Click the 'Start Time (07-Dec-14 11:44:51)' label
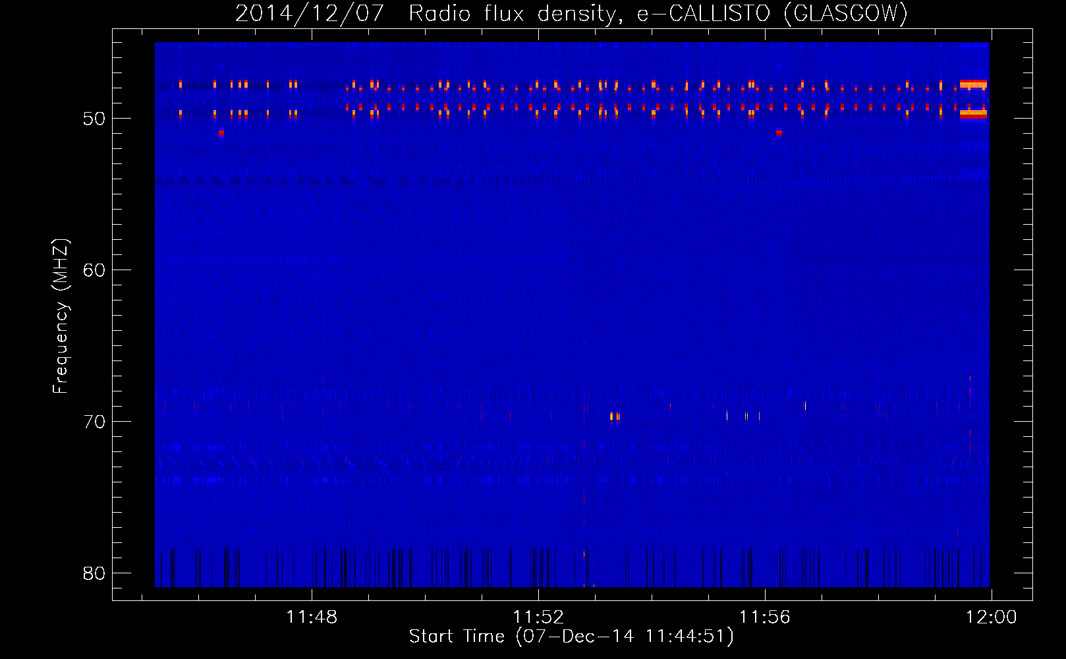The height and width of the screenshot is (659, 1066). tap(571, 636)
